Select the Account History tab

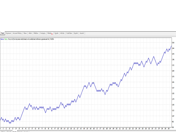(x=17, y=33)
